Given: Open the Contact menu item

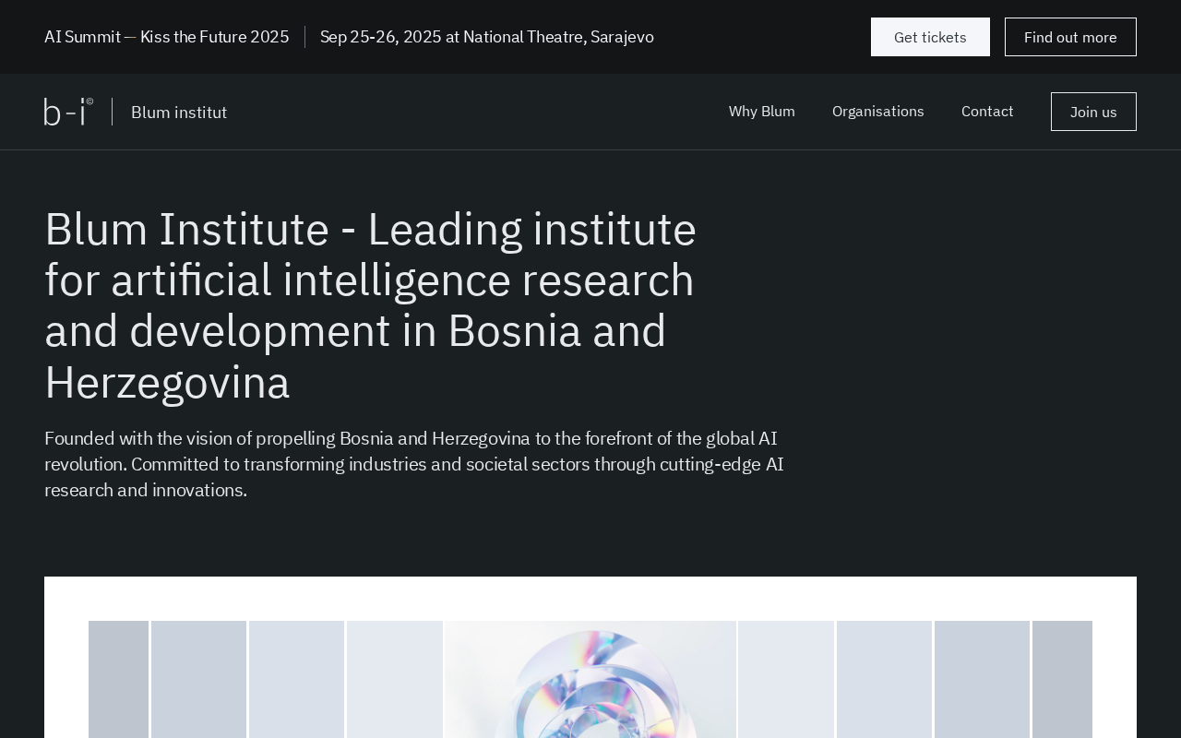Looking at the screenshot, I should [x=987, y=111].
